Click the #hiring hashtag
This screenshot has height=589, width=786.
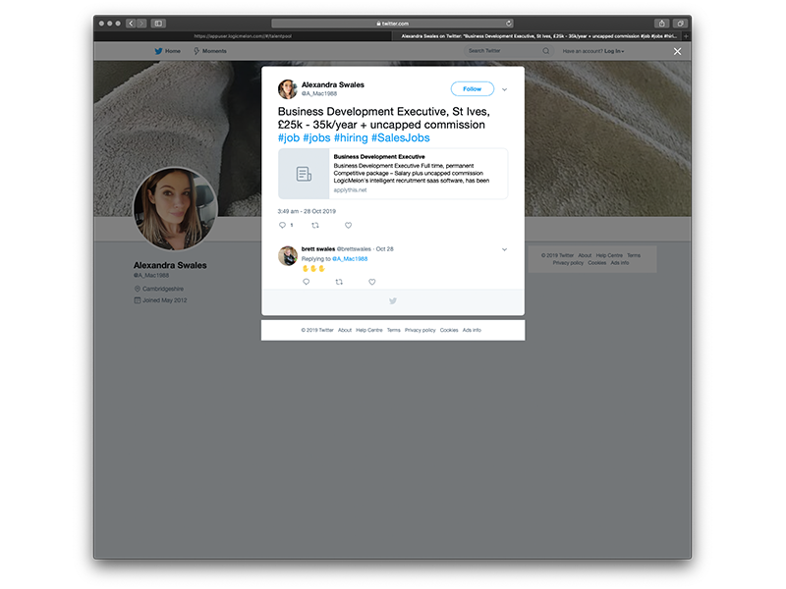click(351, 137)
